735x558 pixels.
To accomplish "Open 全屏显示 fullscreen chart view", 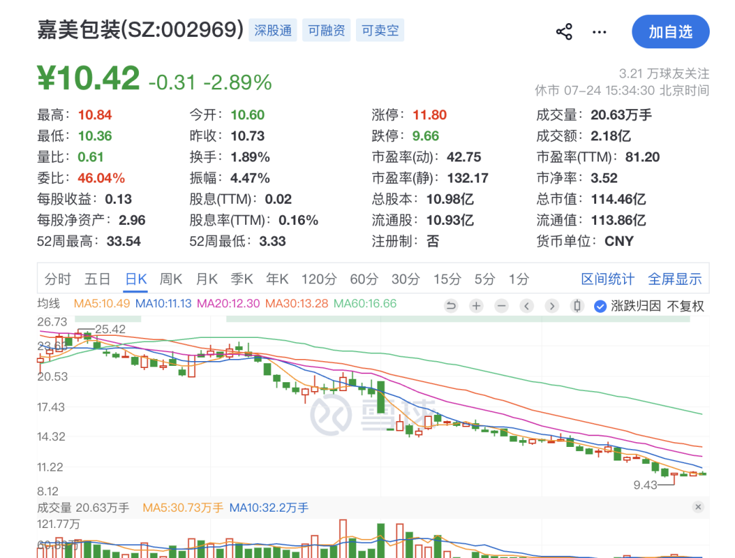I will pyautogui.click(x=674, y=279).
